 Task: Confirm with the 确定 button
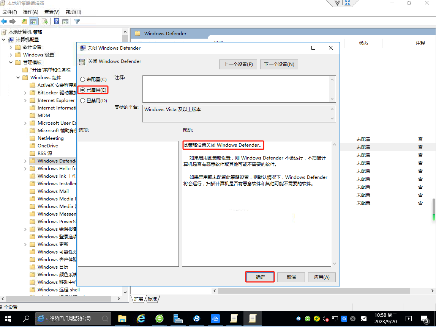tap(260, 277)
